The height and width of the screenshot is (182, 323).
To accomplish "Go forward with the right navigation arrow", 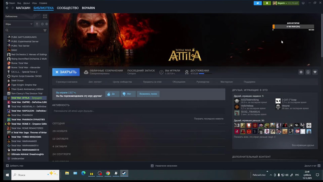I will (12, 8).
